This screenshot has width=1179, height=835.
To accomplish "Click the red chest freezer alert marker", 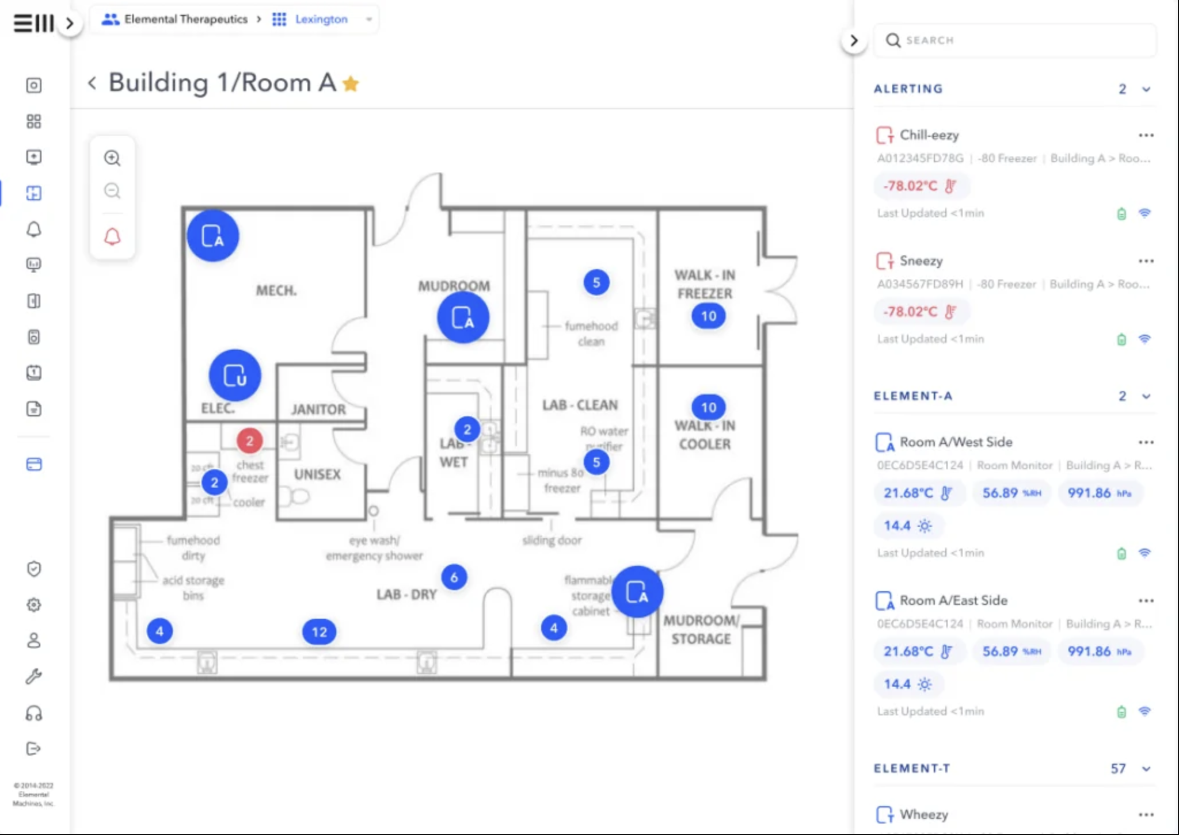I will pos(249,441).
